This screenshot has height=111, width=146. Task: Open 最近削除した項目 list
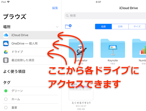click(31, 60)
